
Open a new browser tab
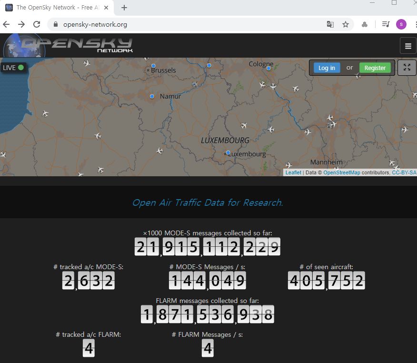[x=124, y=8]
